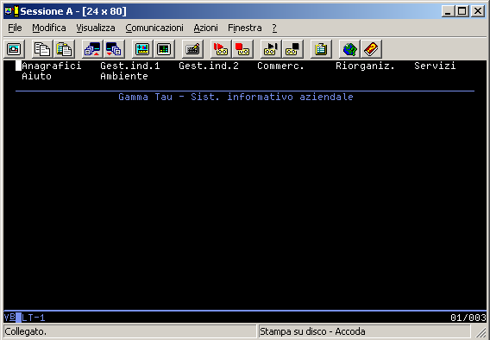The image size is (490, 340).
Task: Open the Modifica menu
Action: pyautogui.click(x=49, y=28)
